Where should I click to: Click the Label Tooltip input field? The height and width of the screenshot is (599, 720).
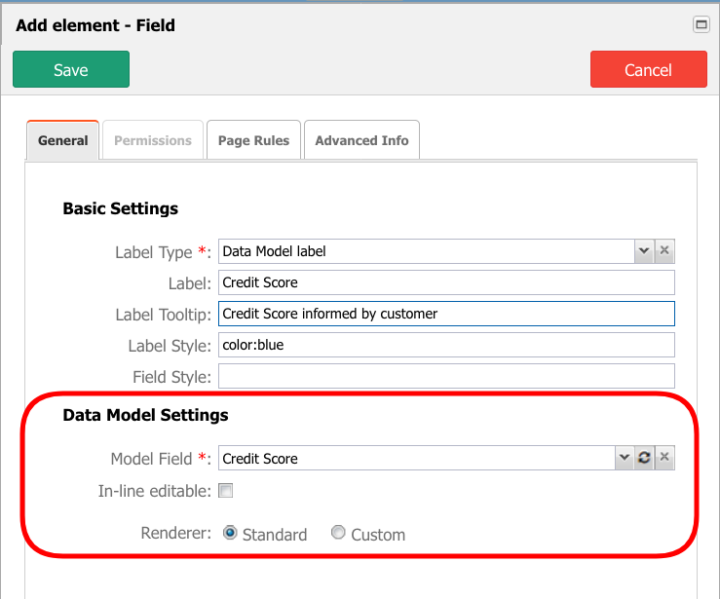coord(446,314)
